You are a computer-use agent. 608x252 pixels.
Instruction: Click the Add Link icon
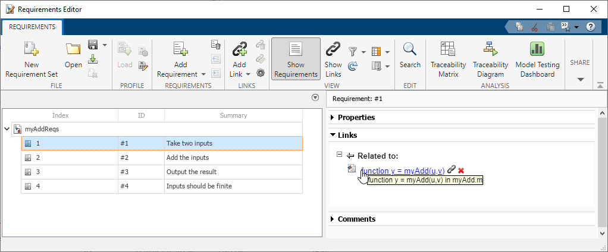point(239,50)
